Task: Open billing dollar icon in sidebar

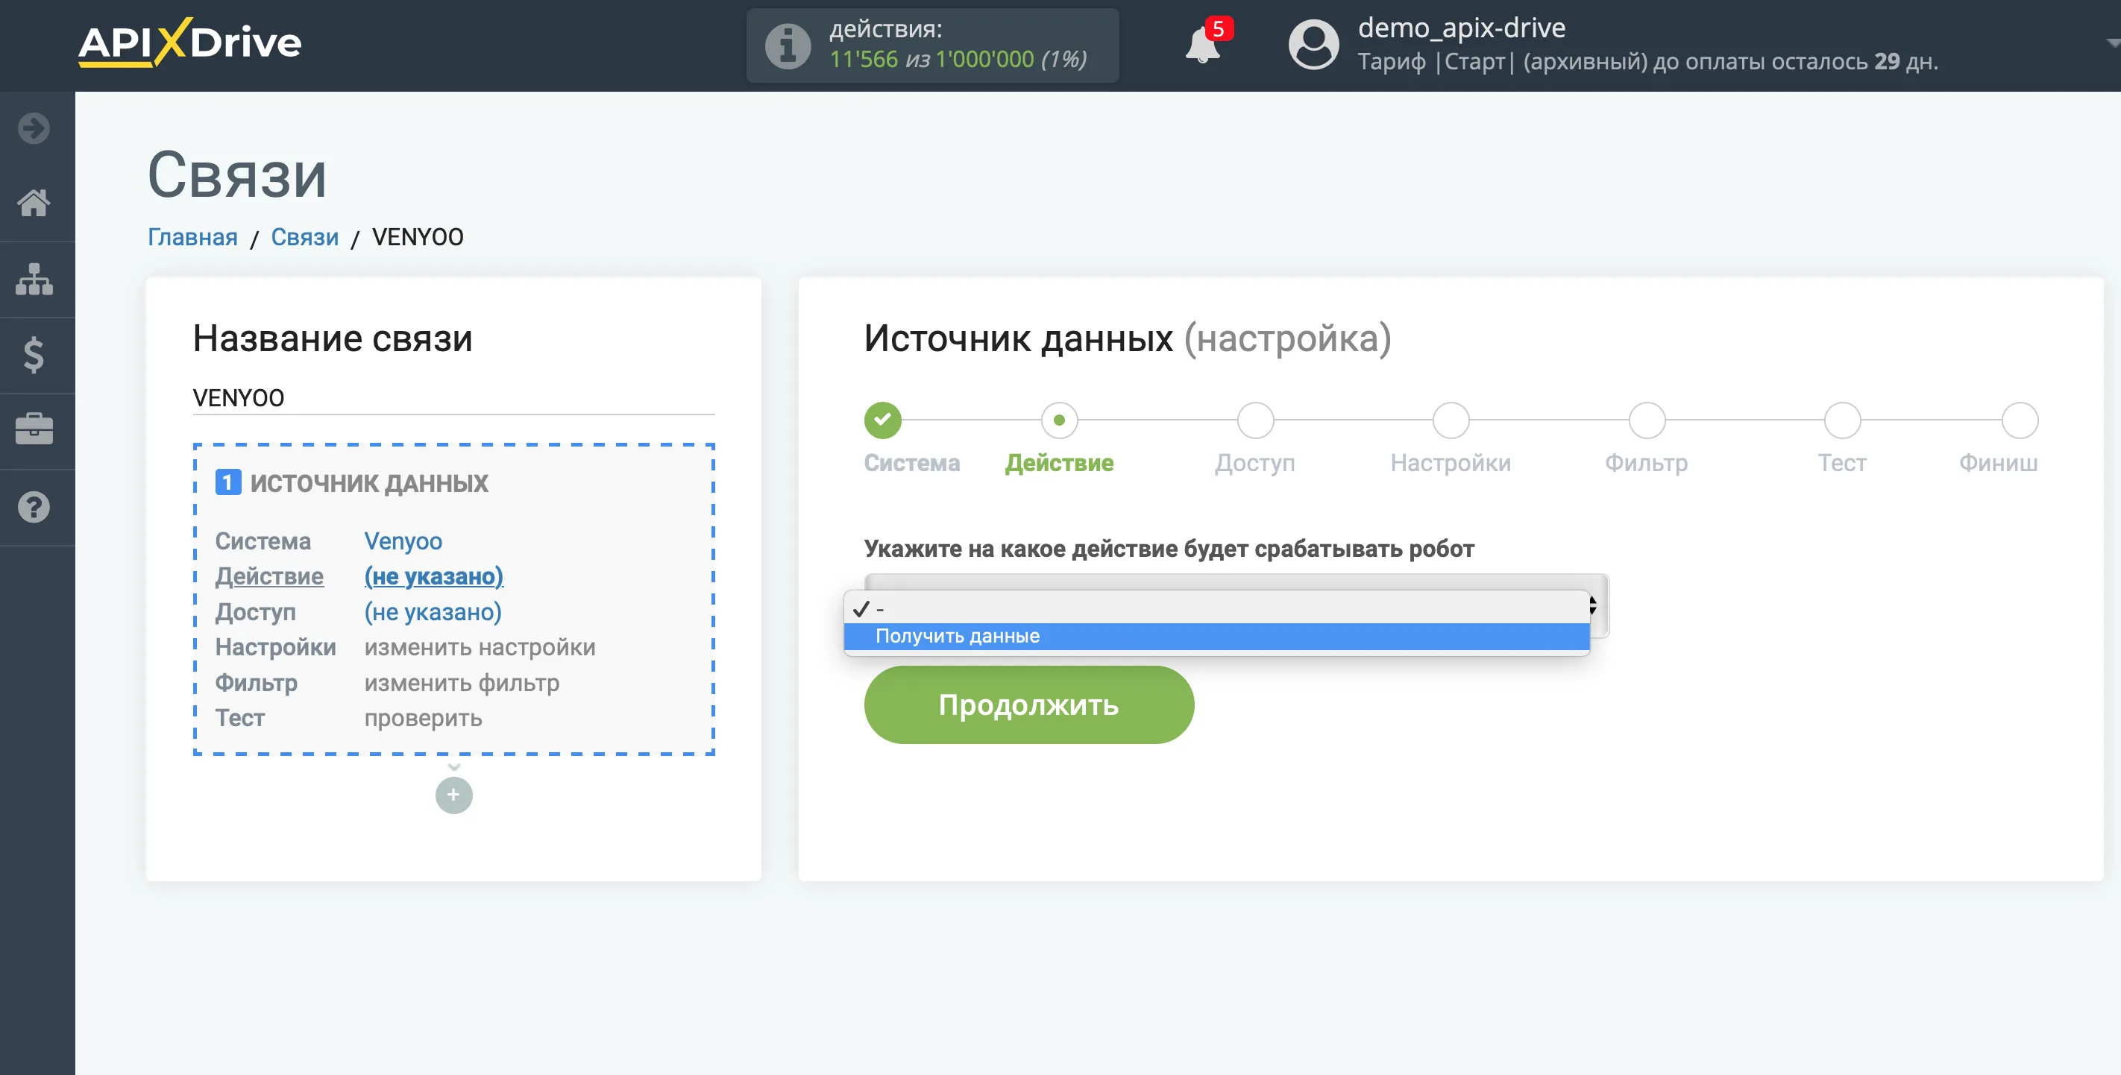Action: (x=34, y=355)
